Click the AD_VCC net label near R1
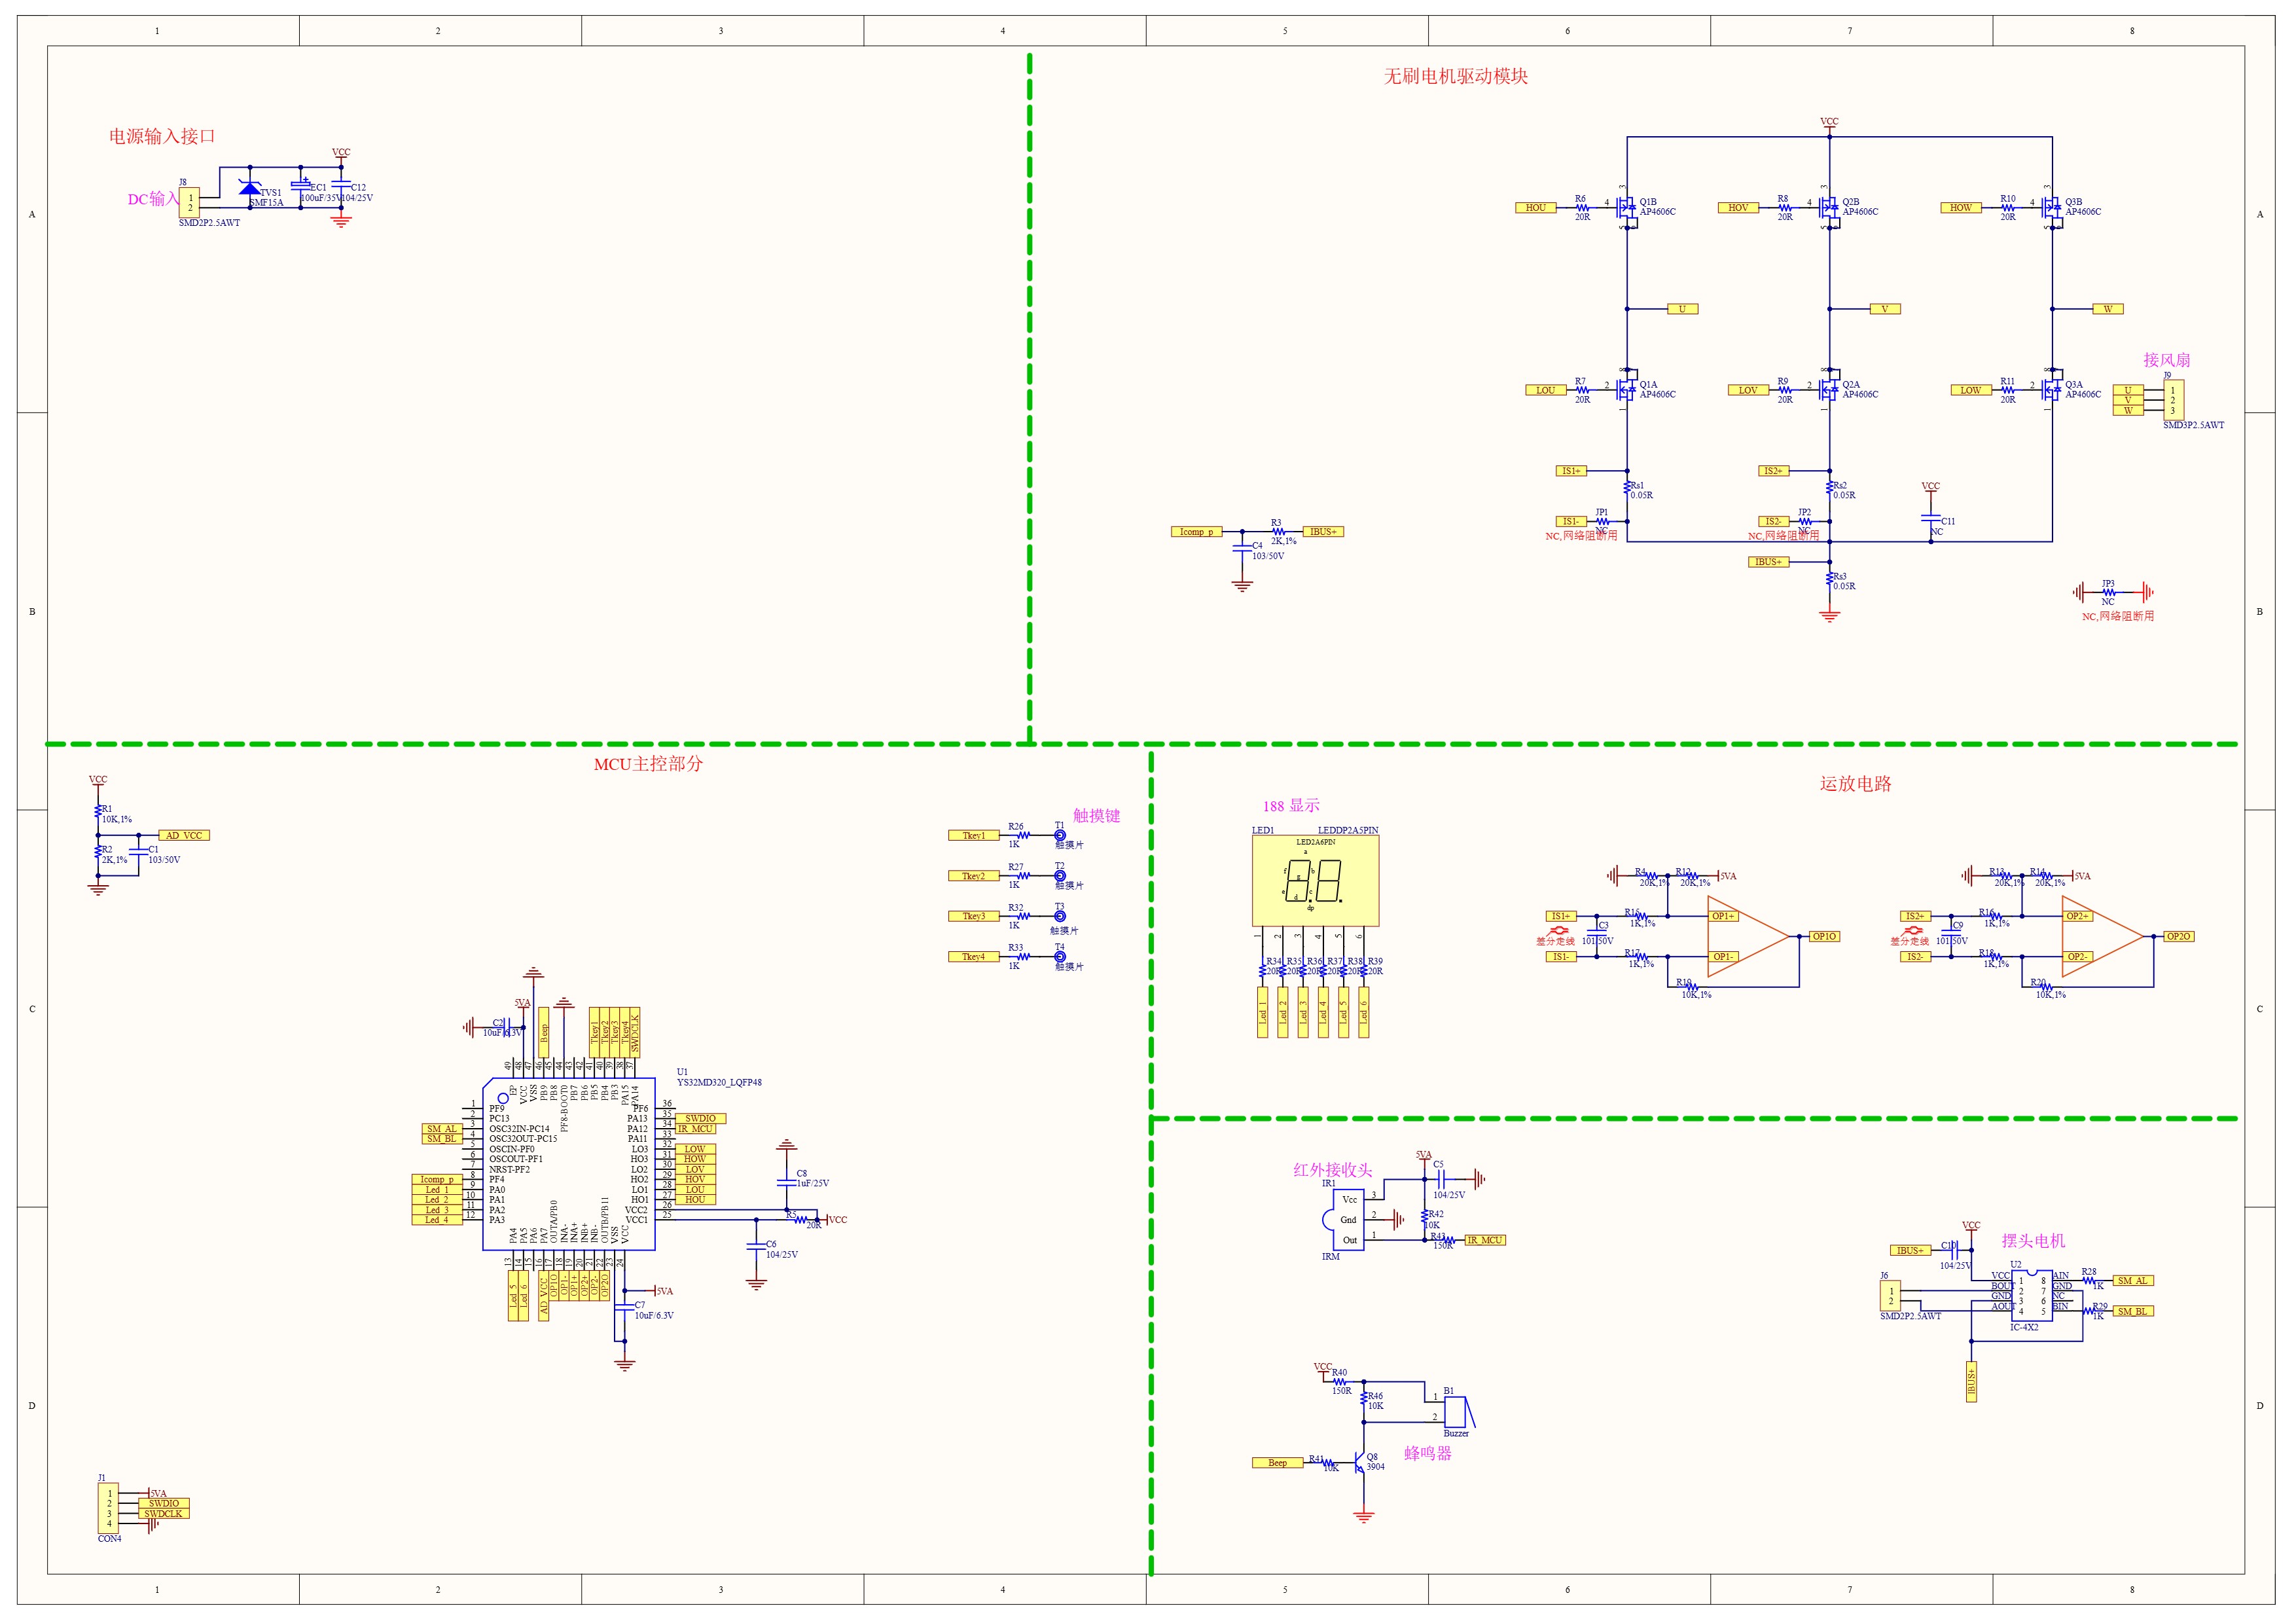This screenshot has height=1623, width=2296. 184,835
